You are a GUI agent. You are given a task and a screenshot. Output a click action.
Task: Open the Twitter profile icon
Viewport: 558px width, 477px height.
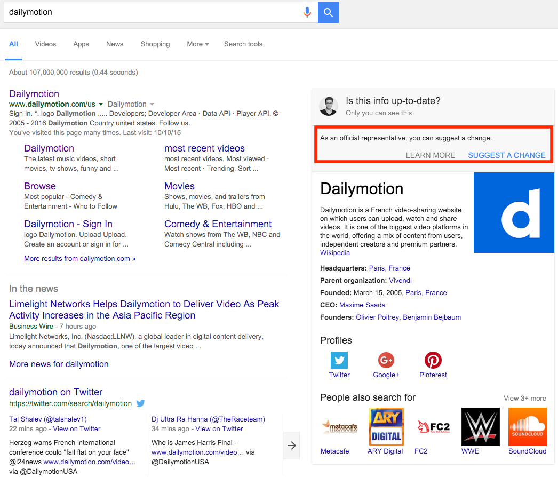(339, 360)
